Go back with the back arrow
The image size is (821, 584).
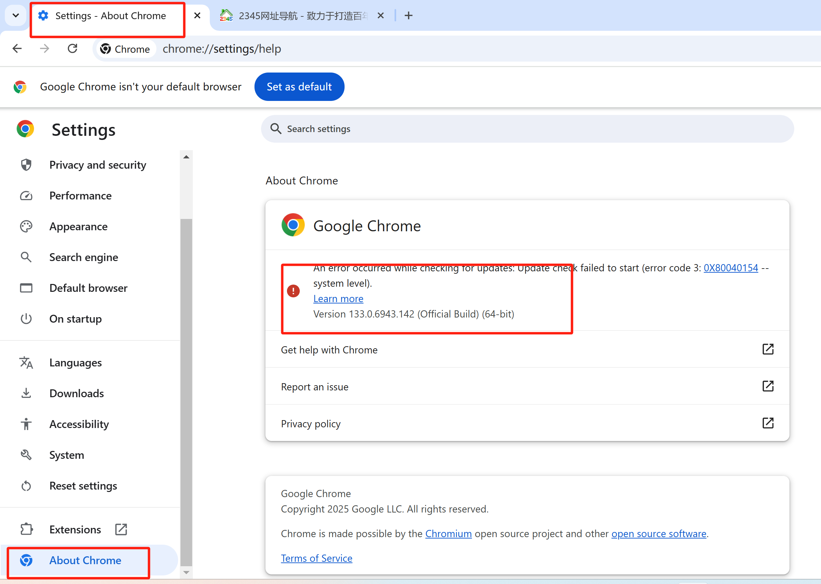click(17, 49)
